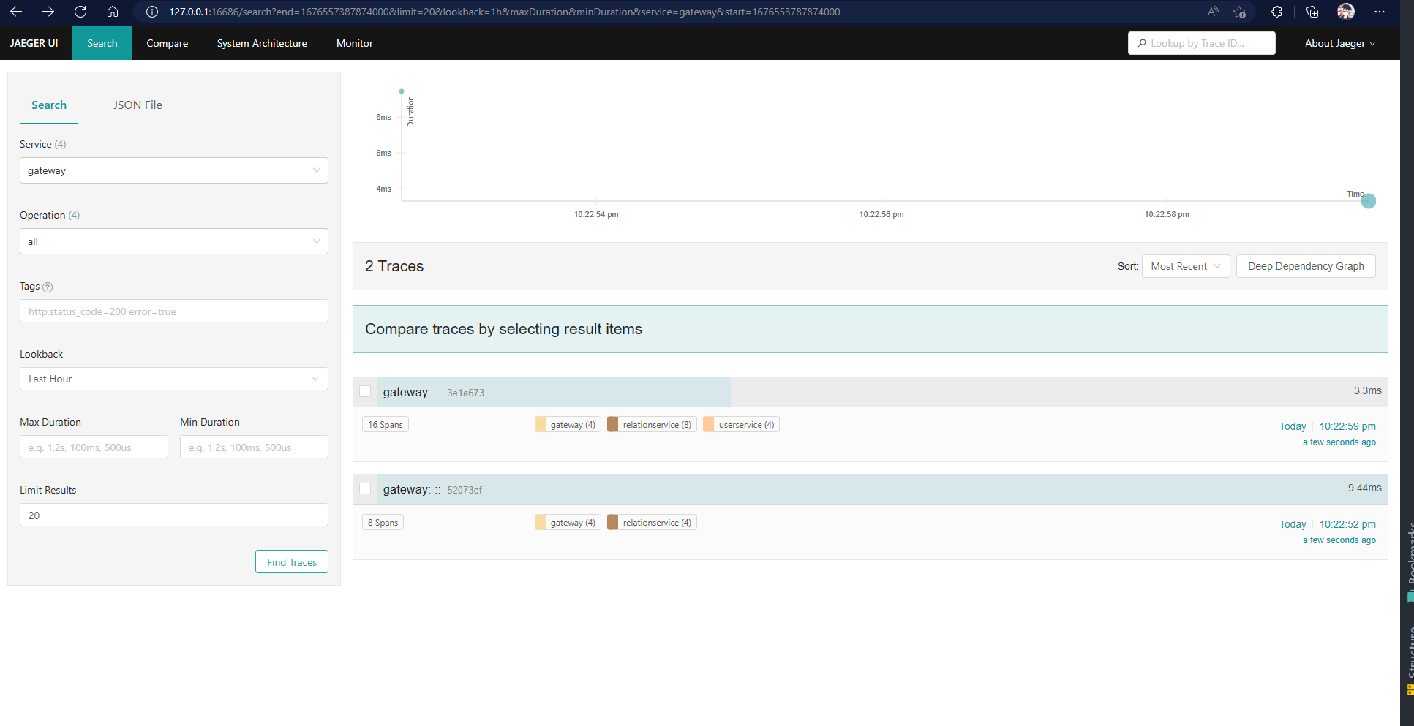The height and width of the screenshot is (726, 1414).
Task: Open browser collections icon
Action: tap(1312, 12)
